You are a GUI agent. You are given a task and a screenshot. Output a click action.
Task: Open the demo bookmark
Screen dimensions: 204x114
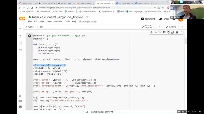121,11
